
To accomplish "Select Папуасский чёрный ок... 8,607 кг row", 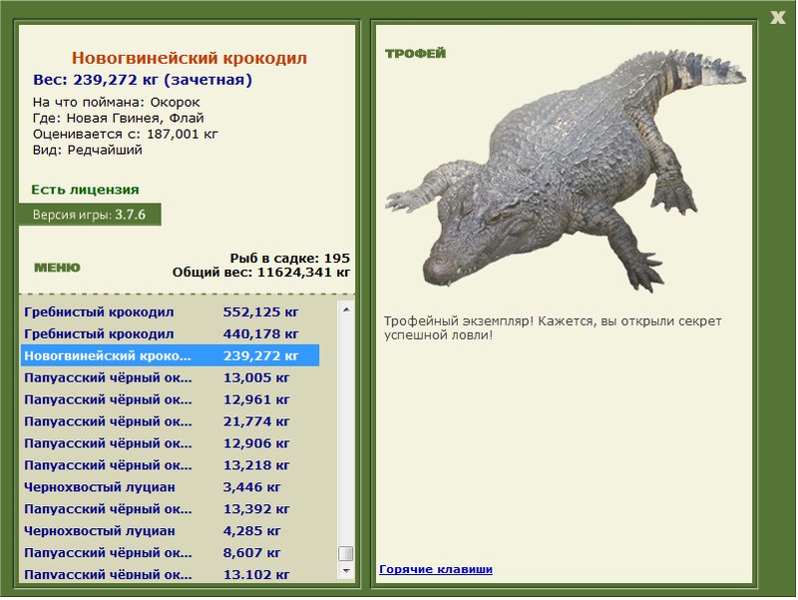I will coord(170,553).
